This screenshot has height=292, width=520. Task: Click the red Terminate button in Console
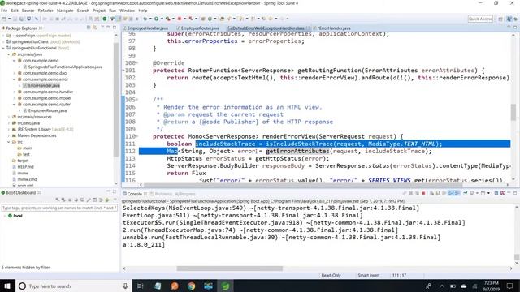(x=423, y=193)
